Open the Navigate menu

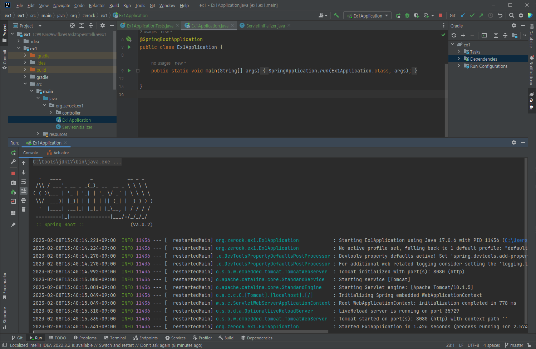point(62,5)
